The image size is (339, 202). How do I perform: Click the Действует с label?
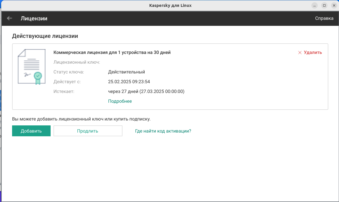coord(67,81)
